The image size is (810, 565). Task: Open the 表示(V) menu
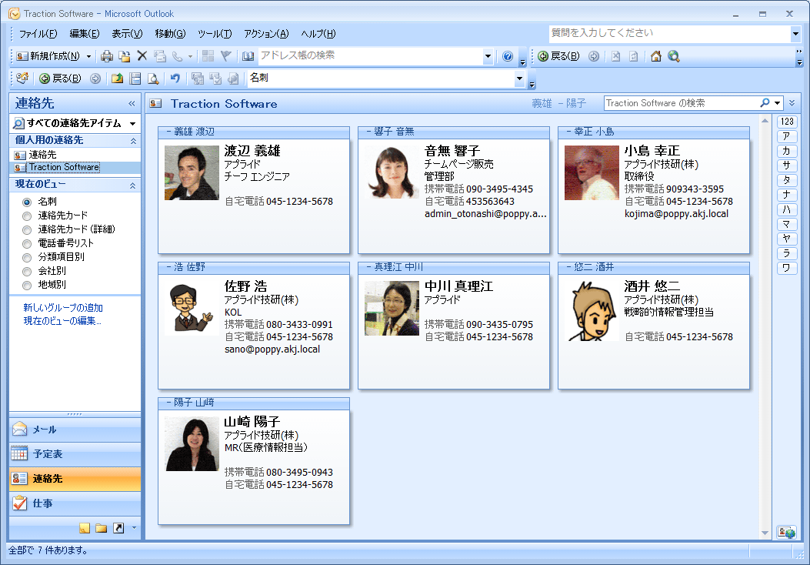tap(127, 34)
